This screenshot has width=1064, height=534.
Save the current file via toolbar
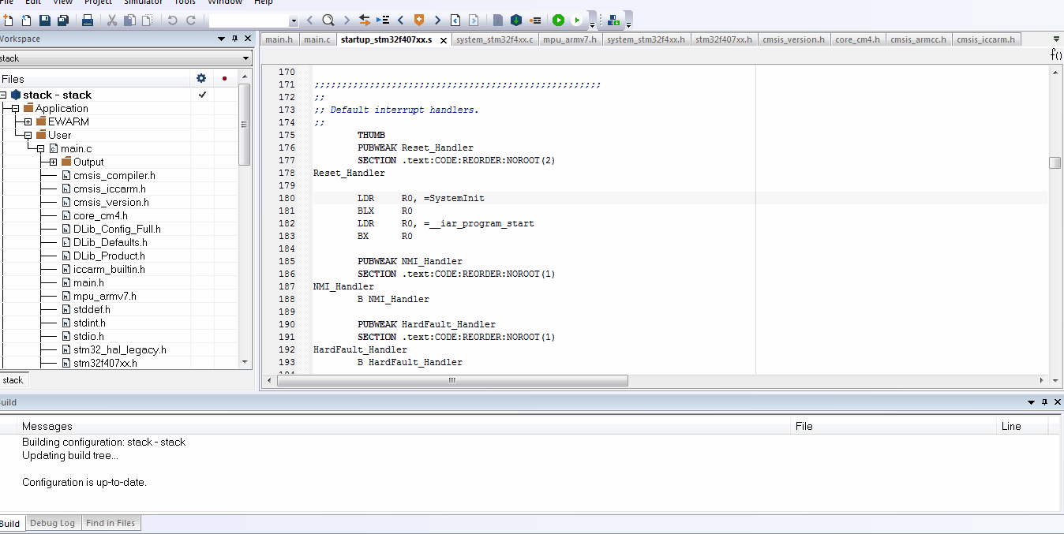[45, 20]
